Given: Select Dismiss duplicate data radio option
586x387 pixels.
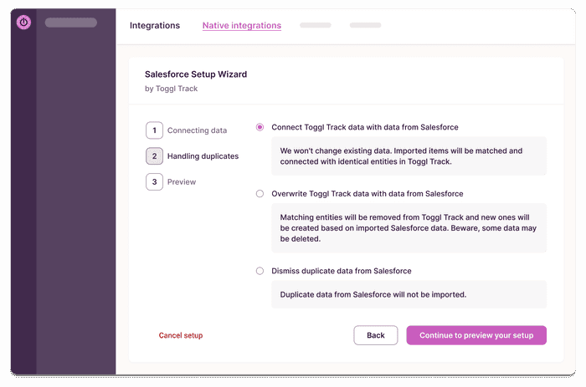Looking at the screenshot, I should pyautogui.click(x=260, y=271).
